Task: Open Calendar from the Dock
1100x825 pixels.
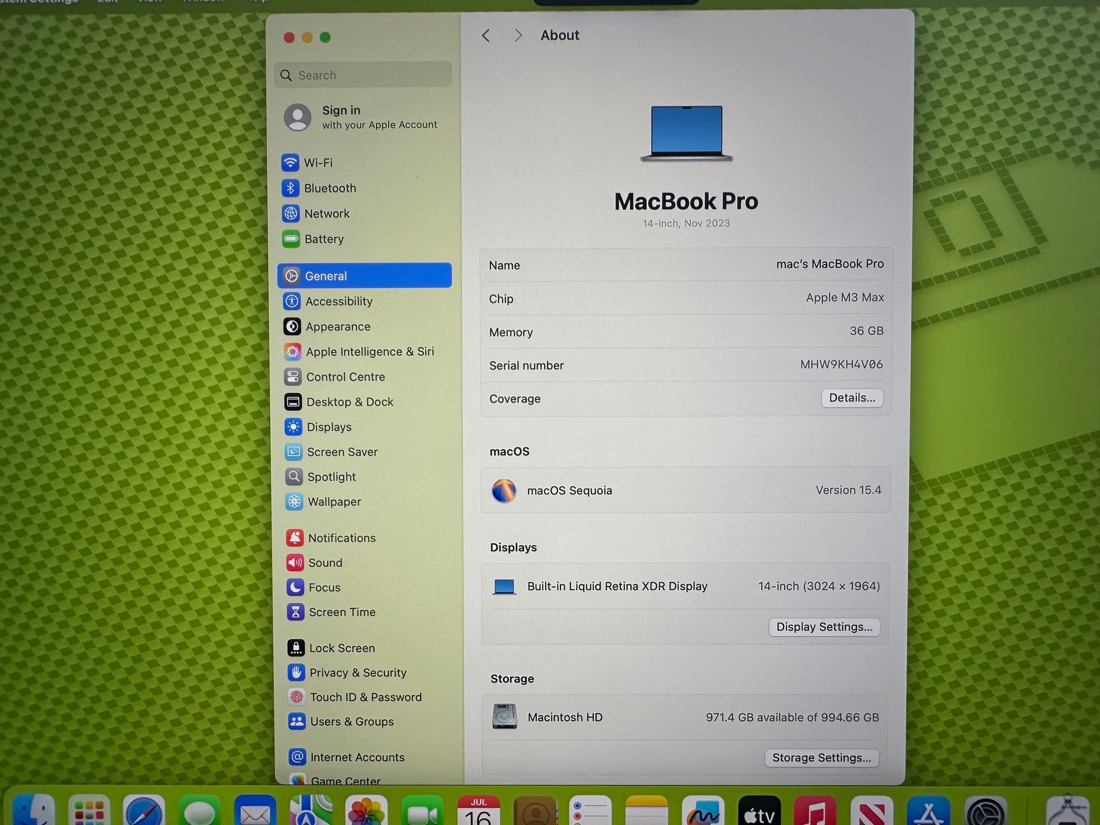Action: point(479,811)
